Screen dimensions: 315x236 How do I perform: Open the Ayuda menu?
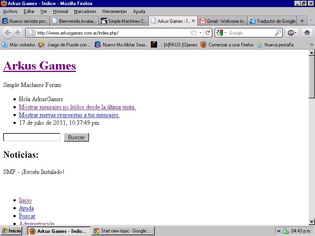(139, 11)
